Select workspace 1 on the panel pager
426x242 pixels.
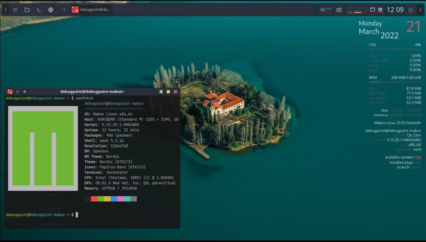[63, 10]
